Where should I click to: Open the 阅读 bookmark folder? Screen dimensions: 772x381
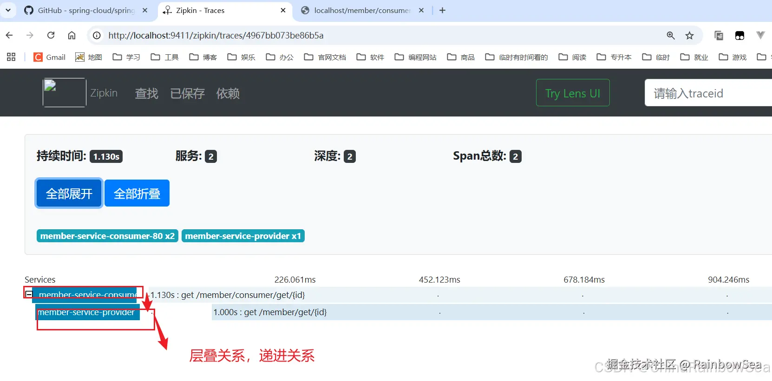click(572, 57)
